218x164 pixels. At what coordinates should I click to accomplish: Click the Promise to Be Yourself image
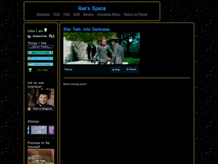(41, 156)
